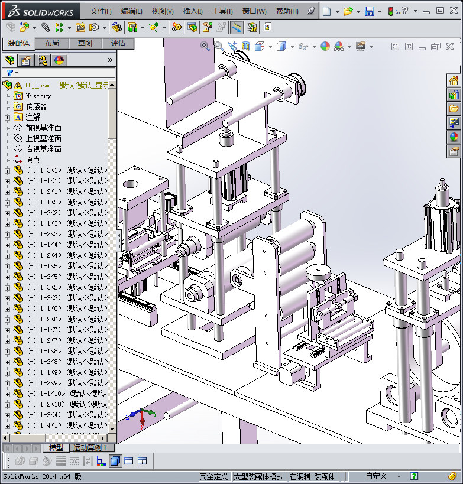Open the DisplayManager tab icon

[x=59, y=60]
